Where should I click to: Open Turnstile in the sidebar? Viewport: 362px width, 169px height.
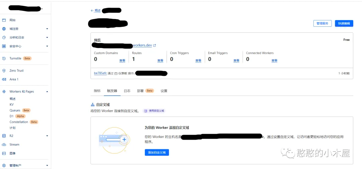[15, 58]
